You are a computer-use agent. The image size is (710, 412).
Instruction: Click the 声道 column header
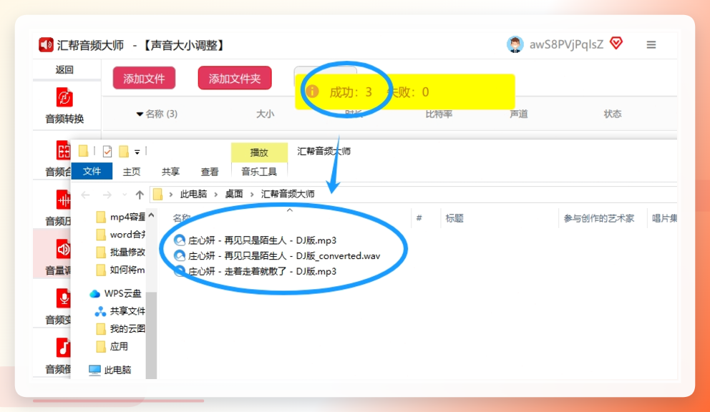[518, 114]
